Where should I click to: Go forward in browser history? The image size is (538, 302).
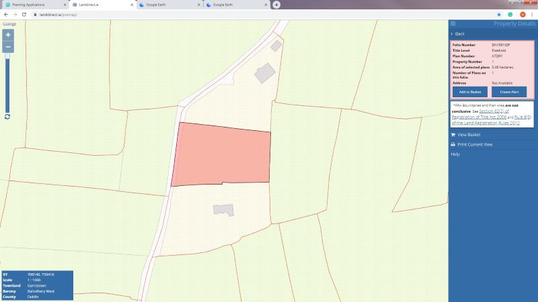[x=15, y=14]
